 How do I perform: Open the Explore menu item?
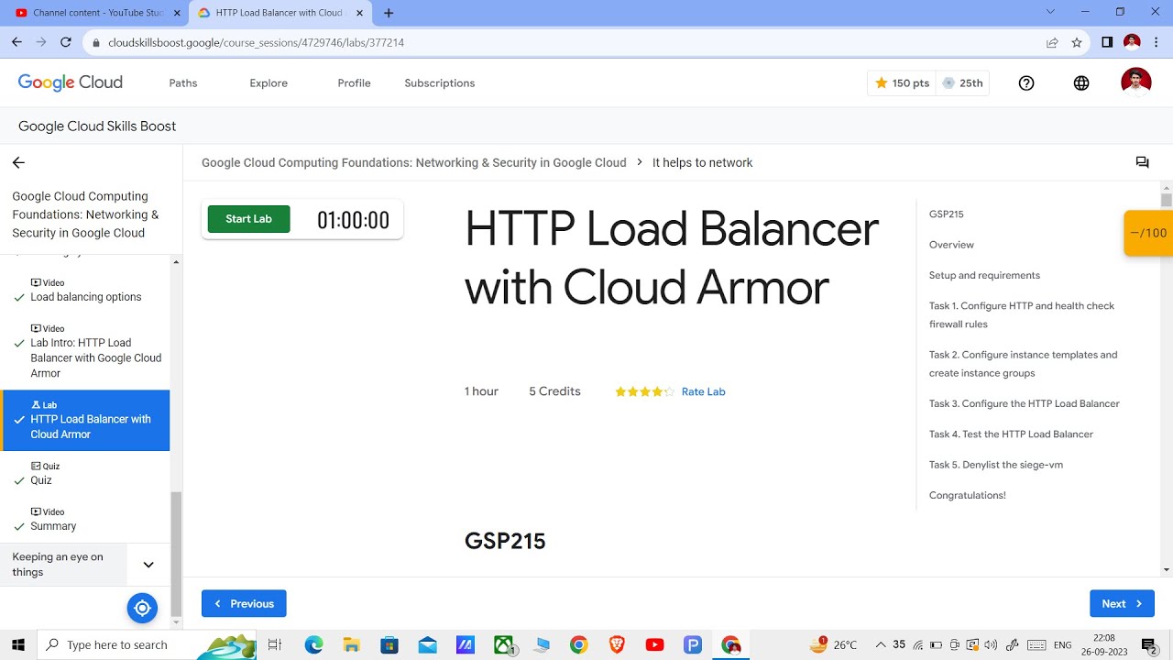point(269,82)
